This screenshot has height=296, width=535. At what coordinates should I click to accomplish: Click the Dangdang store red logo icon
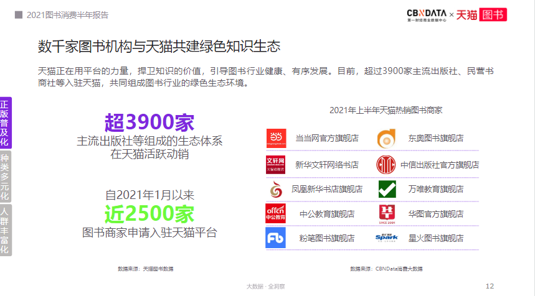(276, 138)
